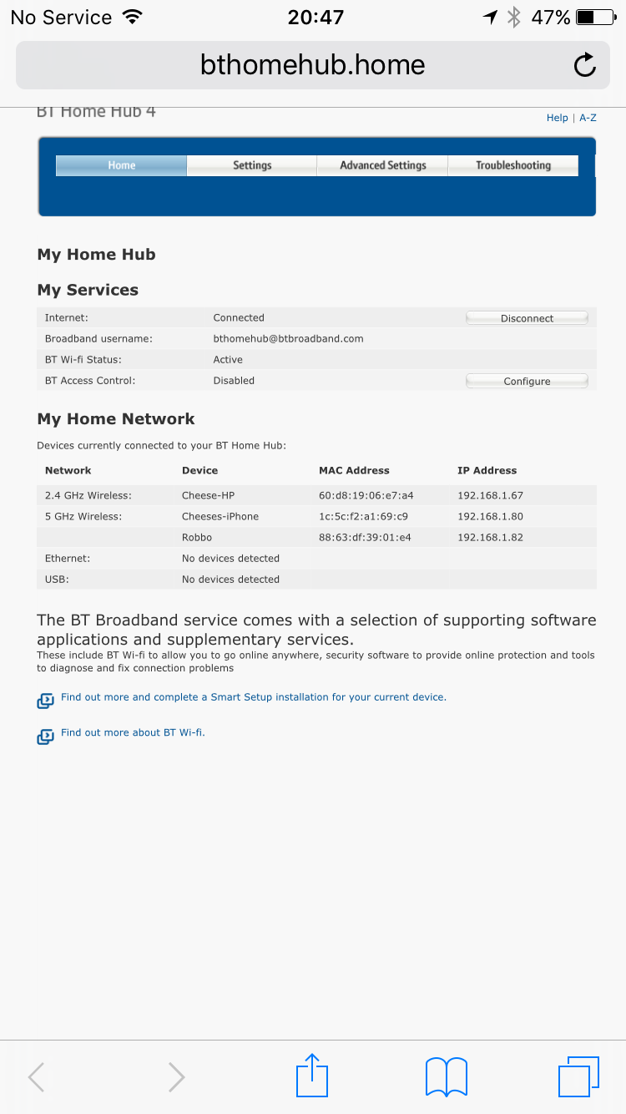Select the Cheeses-iPhone device row
The height and width of the screenshot is (1114, 626).
click(220, 516)
